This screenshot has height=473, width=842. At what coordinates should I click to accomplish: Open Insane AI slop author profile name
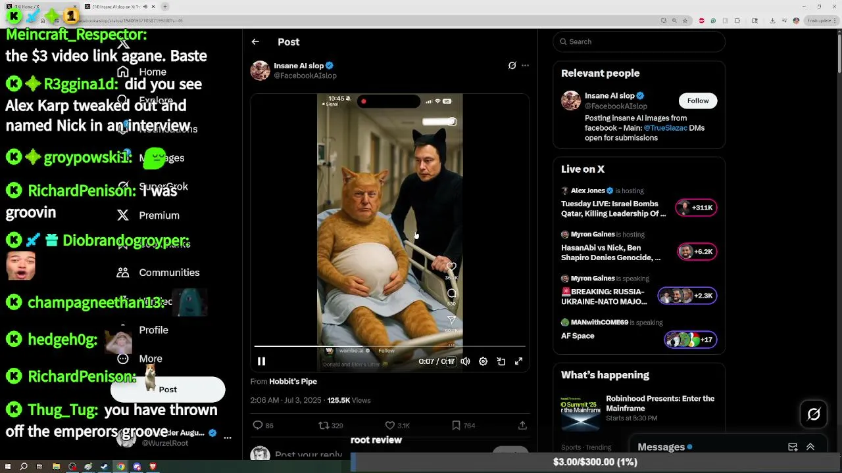coord(299,66)
